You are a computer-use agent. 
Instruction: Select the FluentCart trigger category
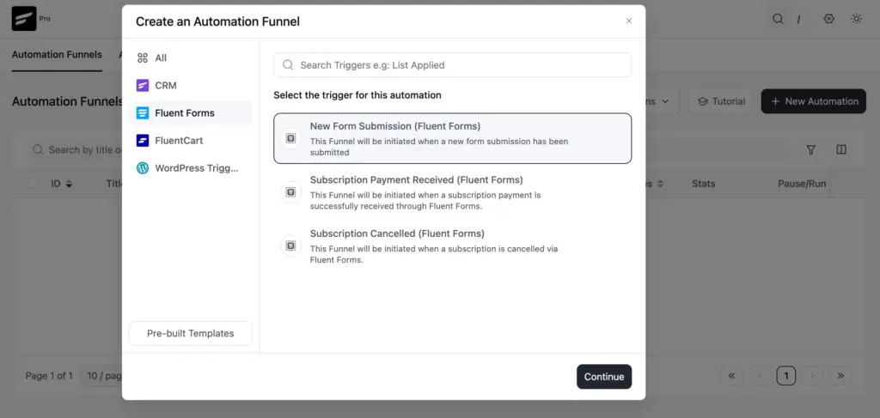[x=190, y=140]
